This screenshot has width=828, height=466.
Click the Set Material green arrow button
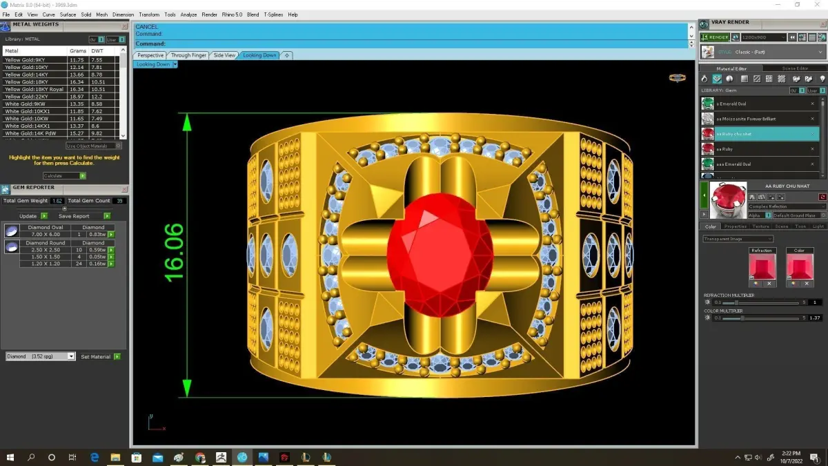point(117,356)
